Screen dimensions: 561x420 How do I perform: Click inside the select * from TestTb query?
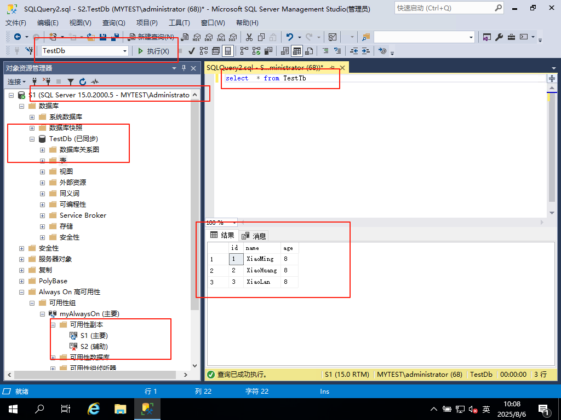[266, 78]
